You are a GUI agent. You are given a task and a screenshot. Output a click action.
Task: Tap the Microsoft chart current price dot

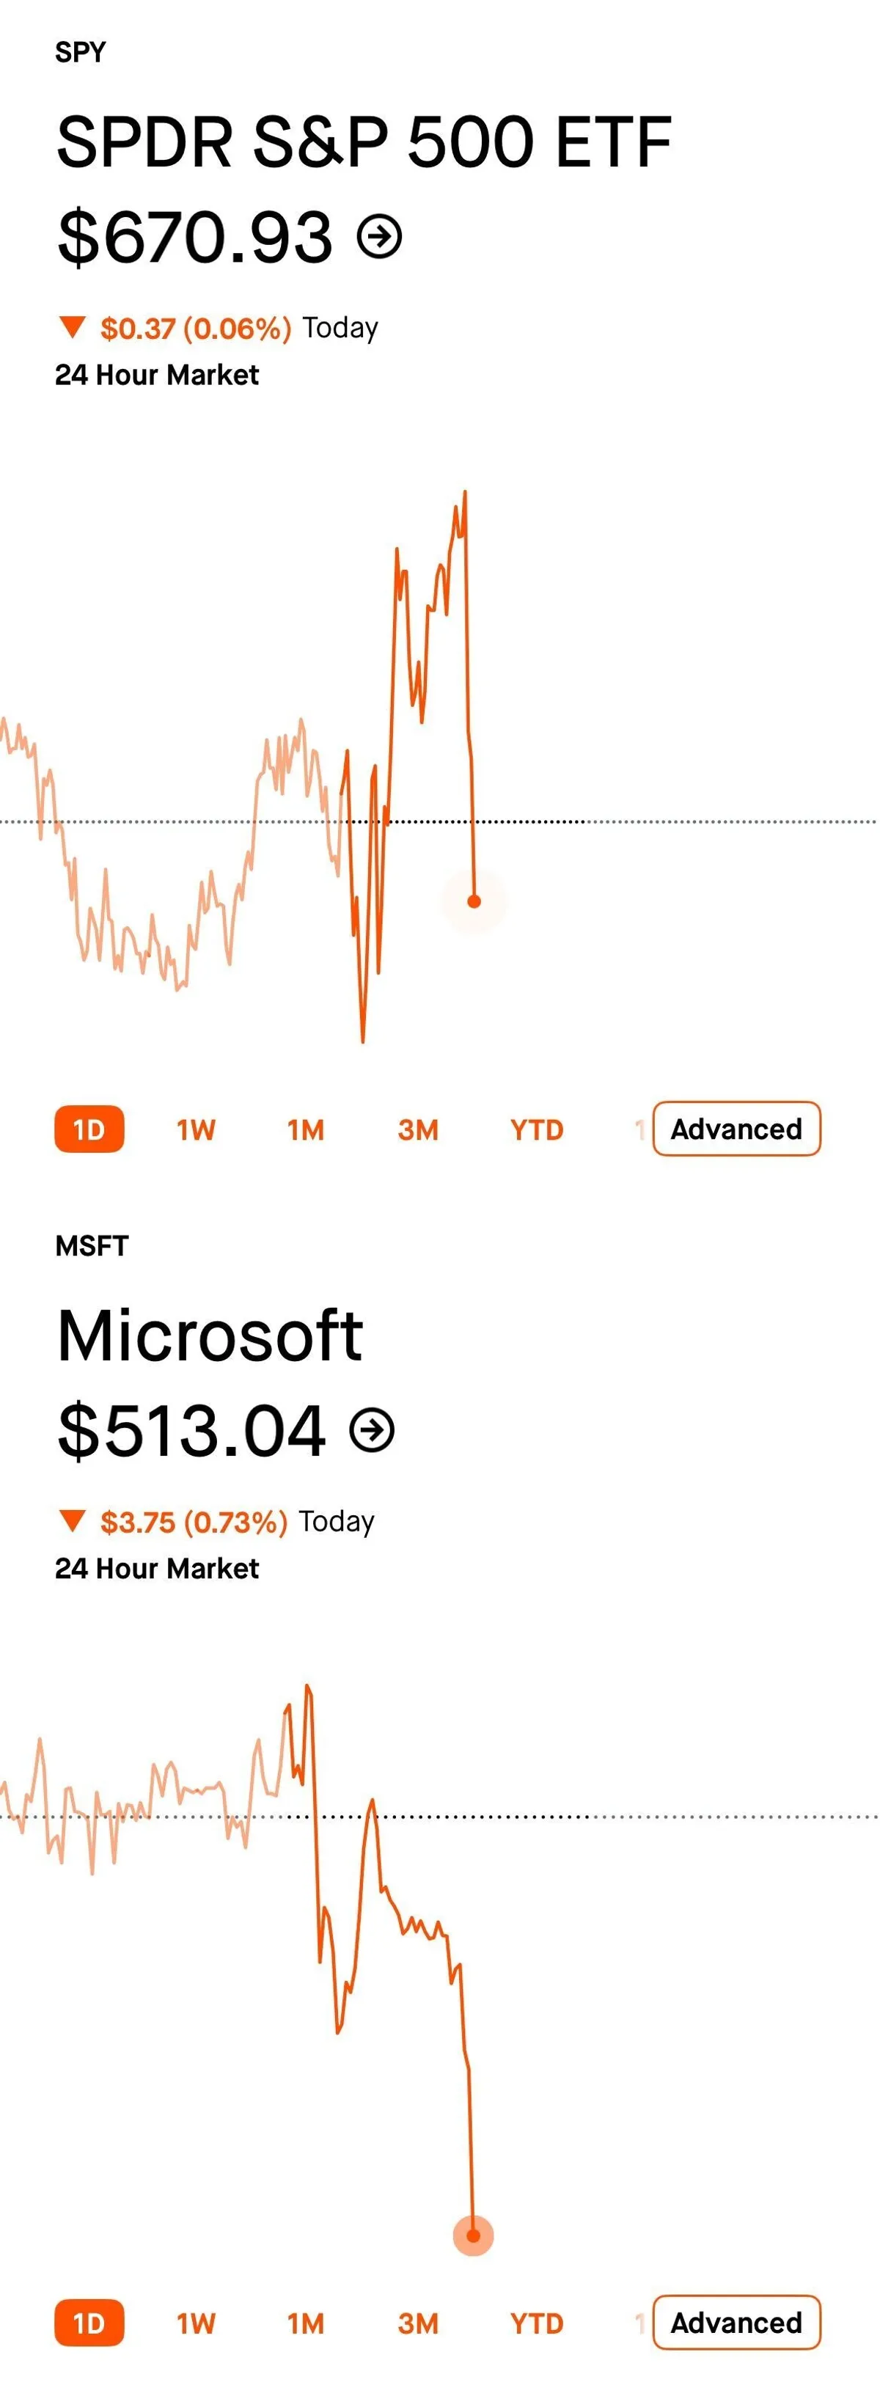(473, 2236)
